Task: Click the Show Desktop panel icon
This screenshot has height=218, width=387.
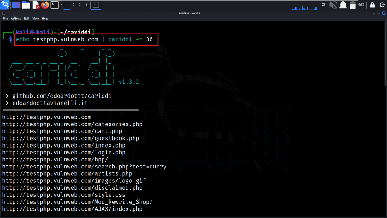Action: coord(16,5)
